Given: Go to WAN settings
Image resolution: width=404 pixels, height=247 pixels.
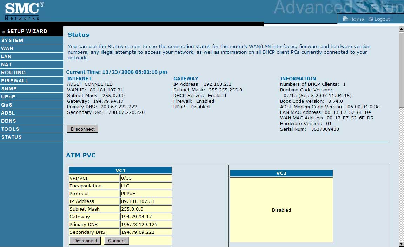Looking at the screenshot, I should point(7,48).
